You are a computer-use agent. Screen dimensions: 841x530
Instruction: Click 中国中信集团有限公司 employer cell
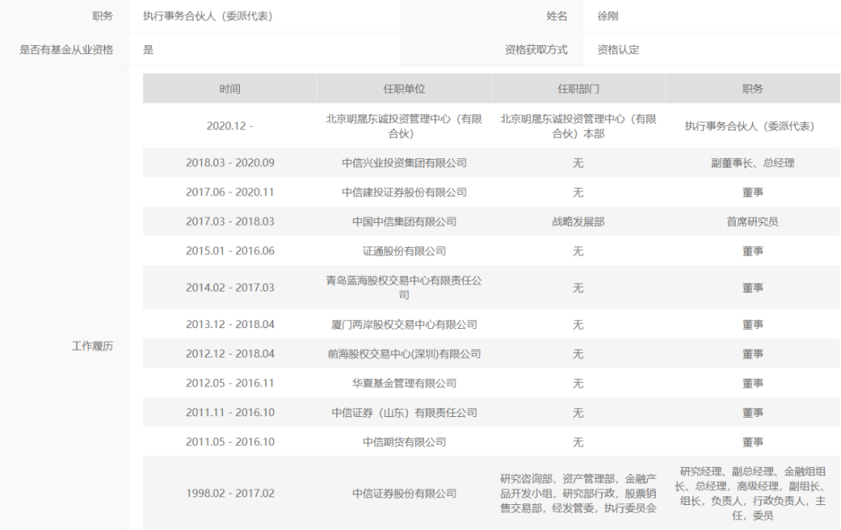tap(404, 221)
